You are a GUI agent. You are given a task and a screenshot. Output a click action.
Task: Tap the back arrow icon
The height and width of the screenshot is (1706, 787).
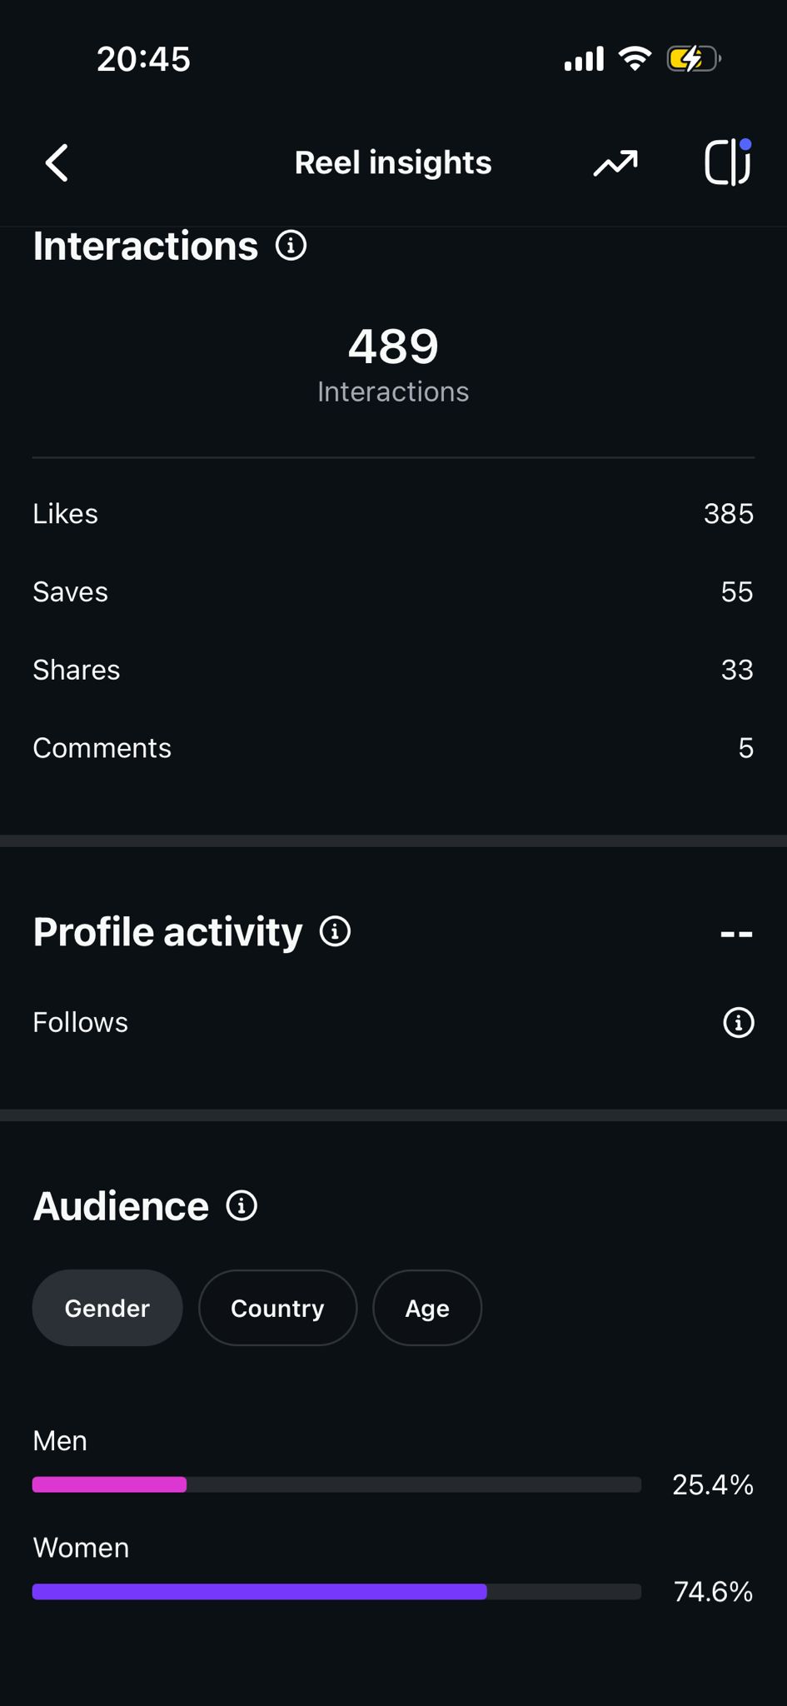click(57, 162)
